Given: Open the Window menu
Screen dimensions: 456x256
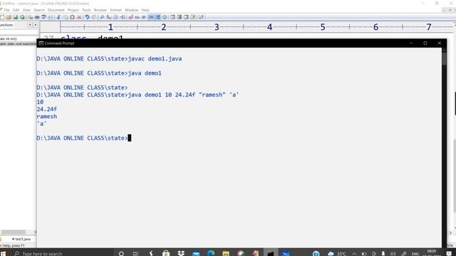Looking at the screenshot, I should [131, 10].
